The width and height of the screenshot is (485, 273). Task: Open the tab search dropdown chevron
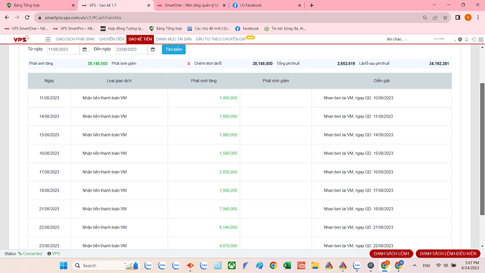pyautogui.click(x=434, y=5)
